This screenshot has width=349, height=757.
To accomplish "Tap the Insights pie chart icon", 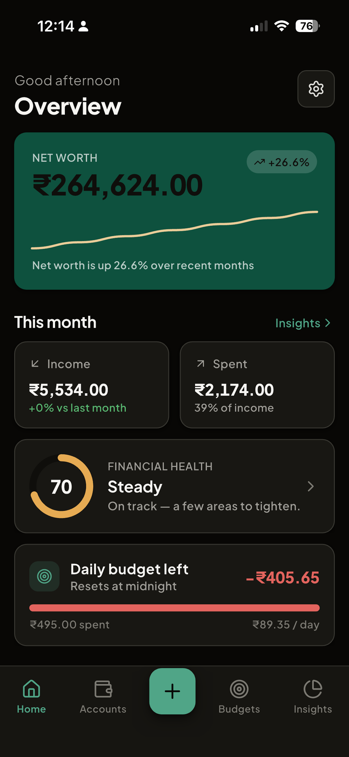I will point(313,689).
